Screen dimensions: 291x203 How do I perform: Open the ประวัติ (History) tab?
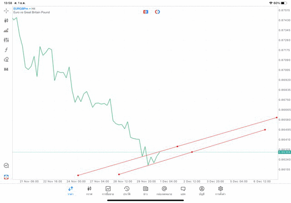pos(126,191)
